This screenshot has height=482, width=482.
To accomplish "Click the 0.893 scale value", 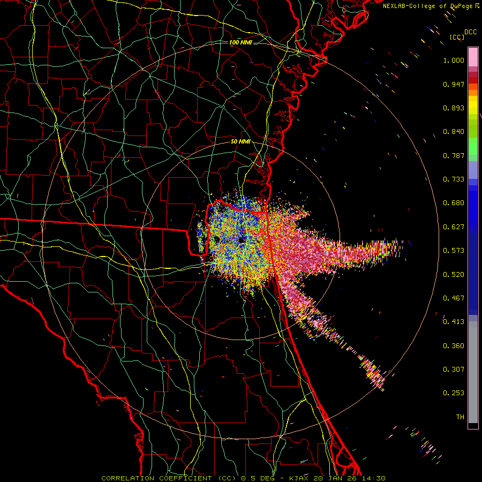I will click(x=454, y=108).
